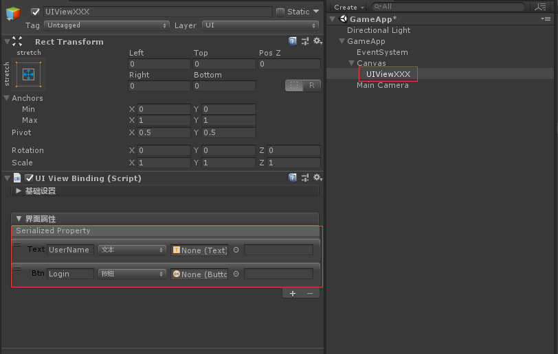Click empty field right of Text row

[x=278, y=250]
